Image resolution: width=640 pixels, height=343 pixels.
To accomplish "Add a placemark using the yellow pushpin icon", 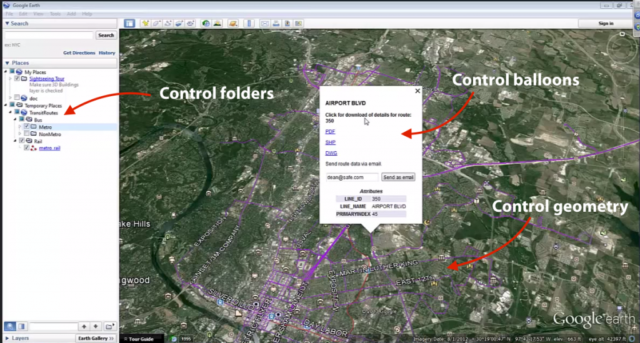I will pyautogui.click(x=145, y=24).
